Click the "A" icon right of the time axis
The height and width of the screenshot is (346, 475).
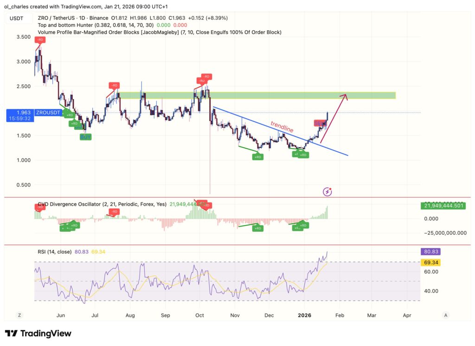point(444,315)
